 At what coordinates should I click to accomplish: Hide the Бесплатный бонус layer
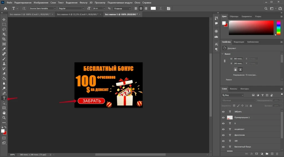[x=223, y=147]
